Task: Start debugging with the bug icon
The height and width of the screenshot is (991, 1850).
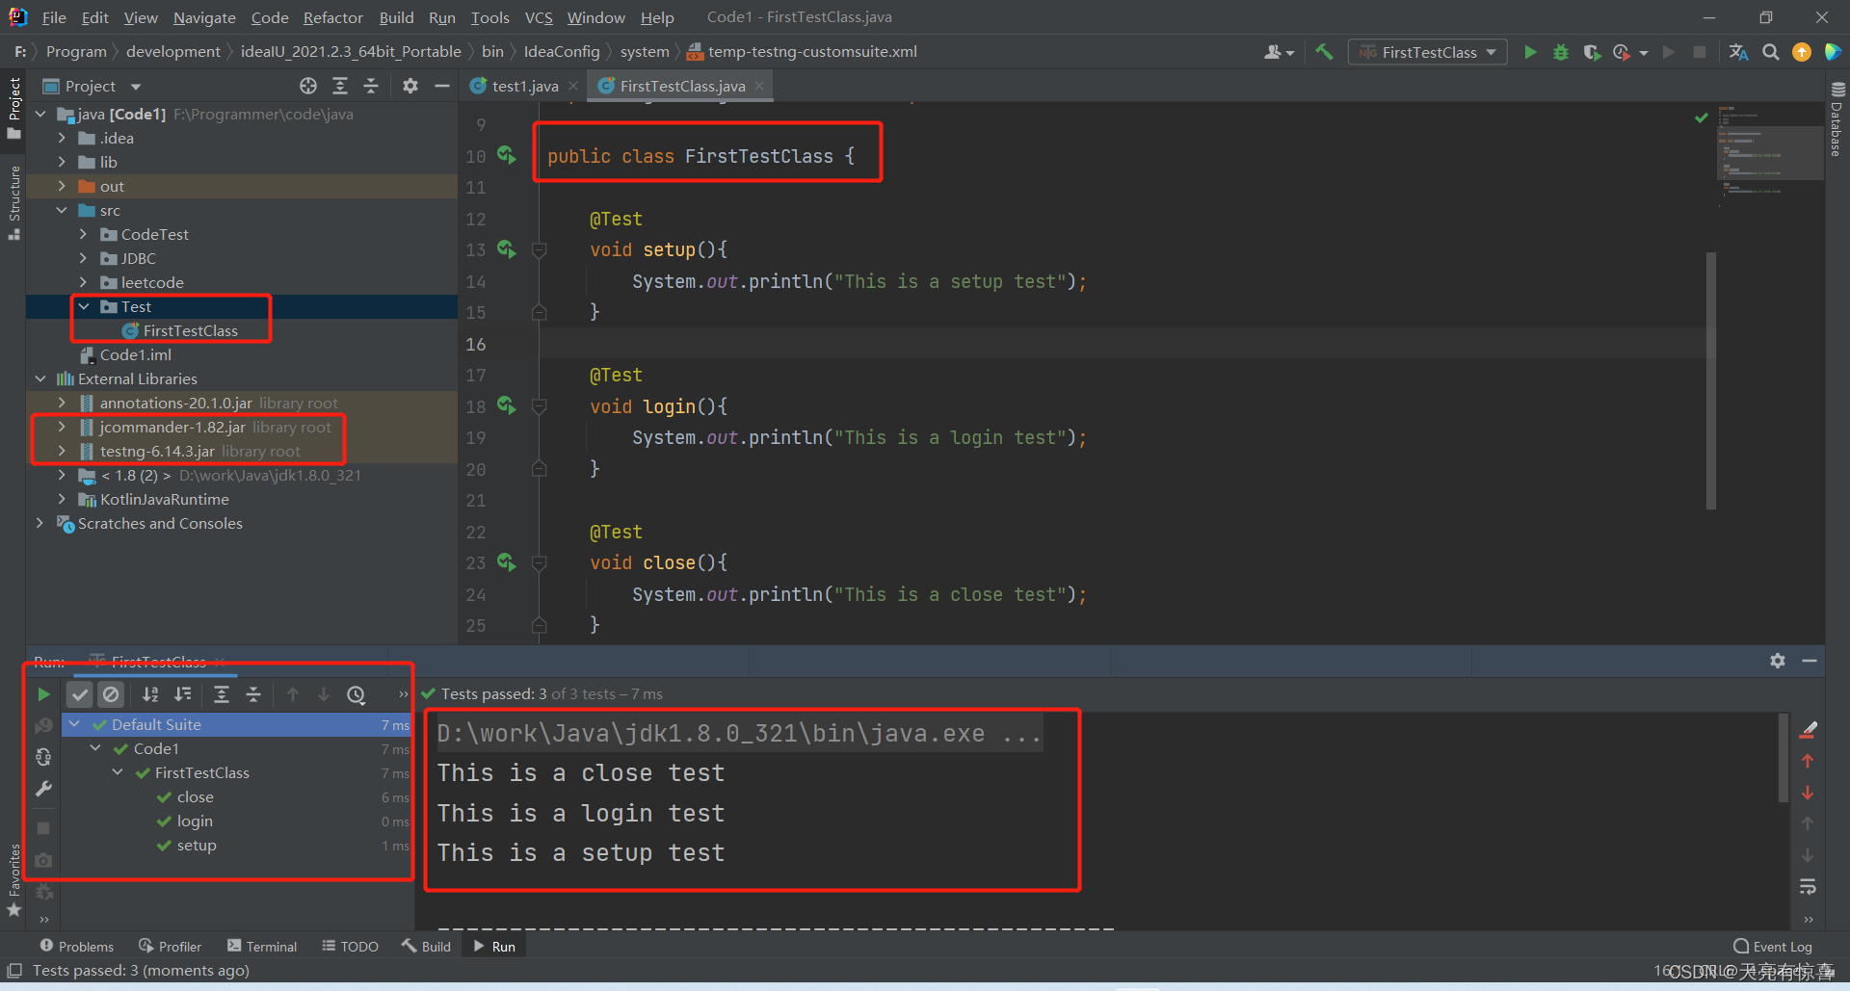Action: pos(1561,52)
